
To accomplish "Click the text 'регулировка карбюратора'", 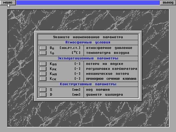I will pos(112,69).
